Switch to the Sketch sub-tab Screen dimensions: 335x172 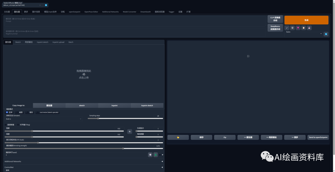coord(18,42)
